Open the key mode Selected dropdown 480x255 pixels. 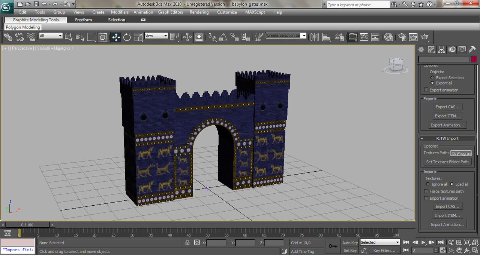pos(380,242)
